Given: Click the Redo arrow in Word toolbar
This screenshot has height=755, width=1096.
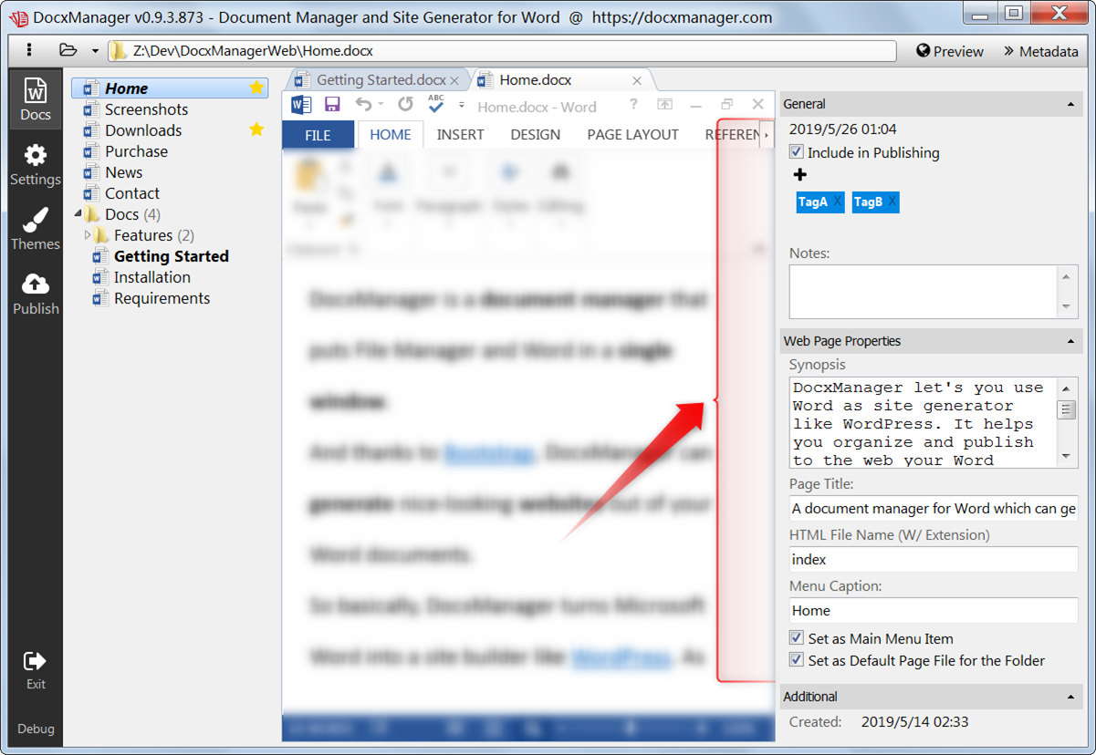Looking at the screenshot, I should point(405,105).
